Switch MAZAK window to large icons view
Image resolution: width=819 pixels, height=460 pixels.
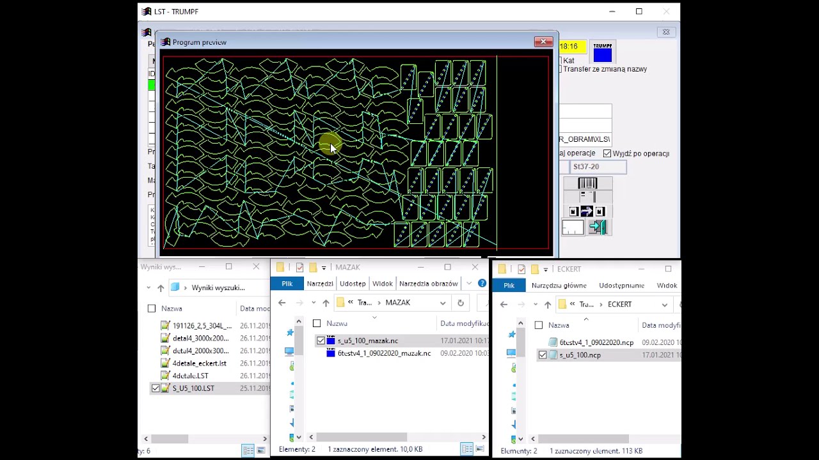tap(480, 449)
